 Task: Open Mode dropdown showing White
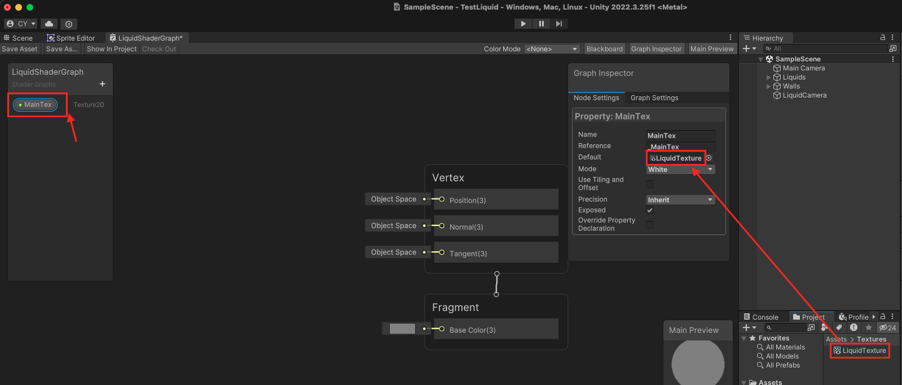pos(680,170)
